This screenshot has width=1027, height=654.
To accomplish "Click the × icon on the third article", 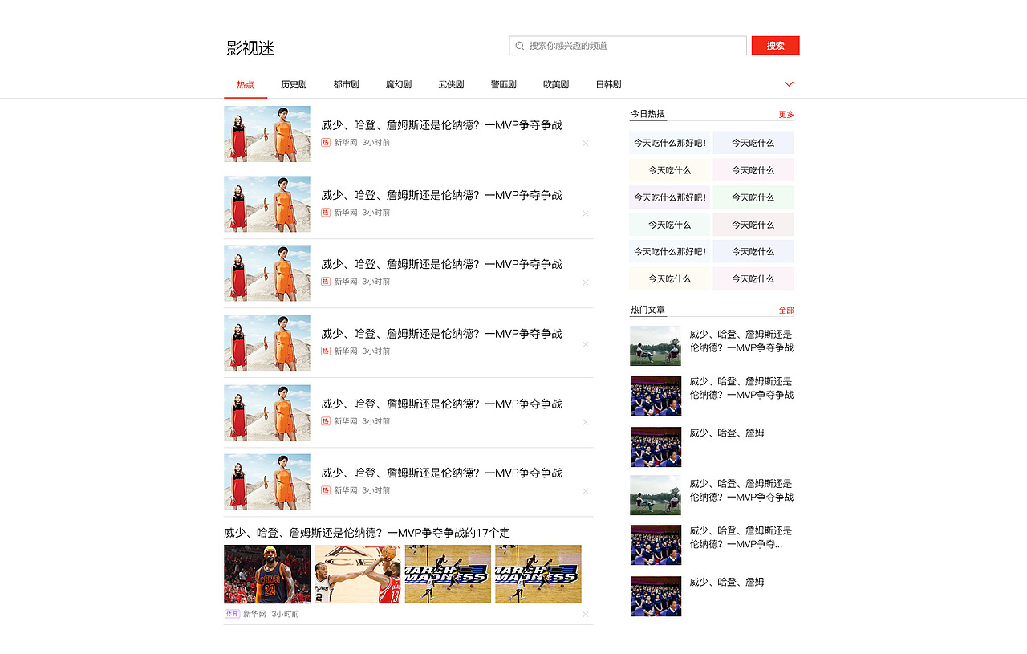I will (586, 282).
